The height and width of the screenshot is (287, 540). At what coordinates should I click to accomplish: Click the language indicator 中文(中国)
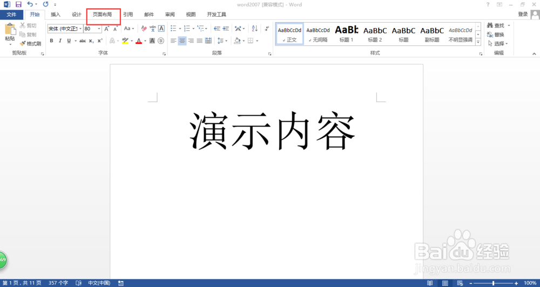coord(99,283)
